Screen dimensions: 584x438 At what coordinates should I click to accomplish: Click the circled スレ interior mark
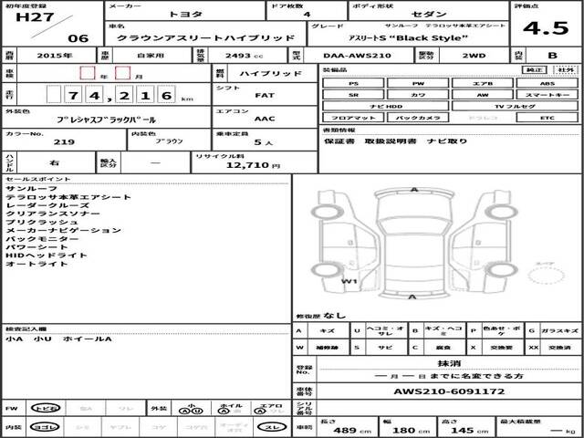point(272,427)
